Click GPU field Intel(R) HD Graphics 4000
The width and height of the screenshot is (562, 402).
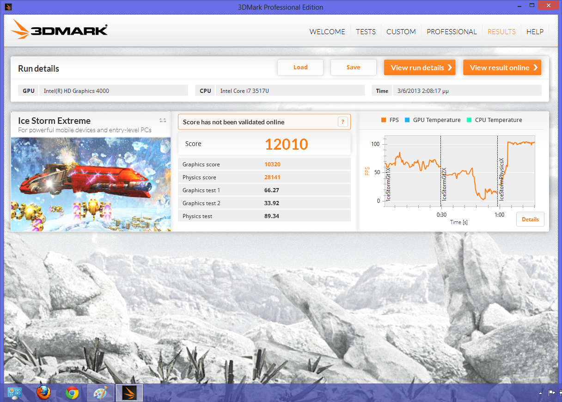click(x=114, y=91)
